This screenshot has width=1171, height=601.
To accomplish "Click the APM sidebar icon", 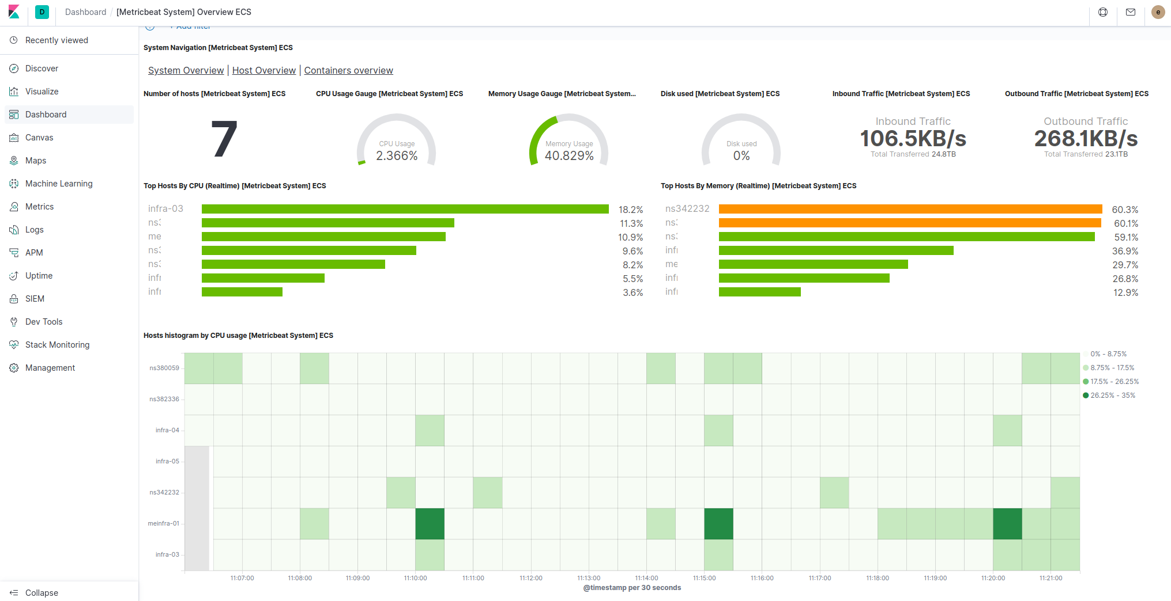I will 14,253.
